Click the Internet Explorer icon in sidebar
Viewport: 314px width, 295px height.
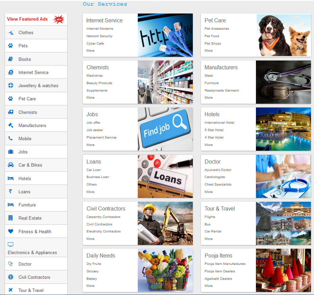11,72
